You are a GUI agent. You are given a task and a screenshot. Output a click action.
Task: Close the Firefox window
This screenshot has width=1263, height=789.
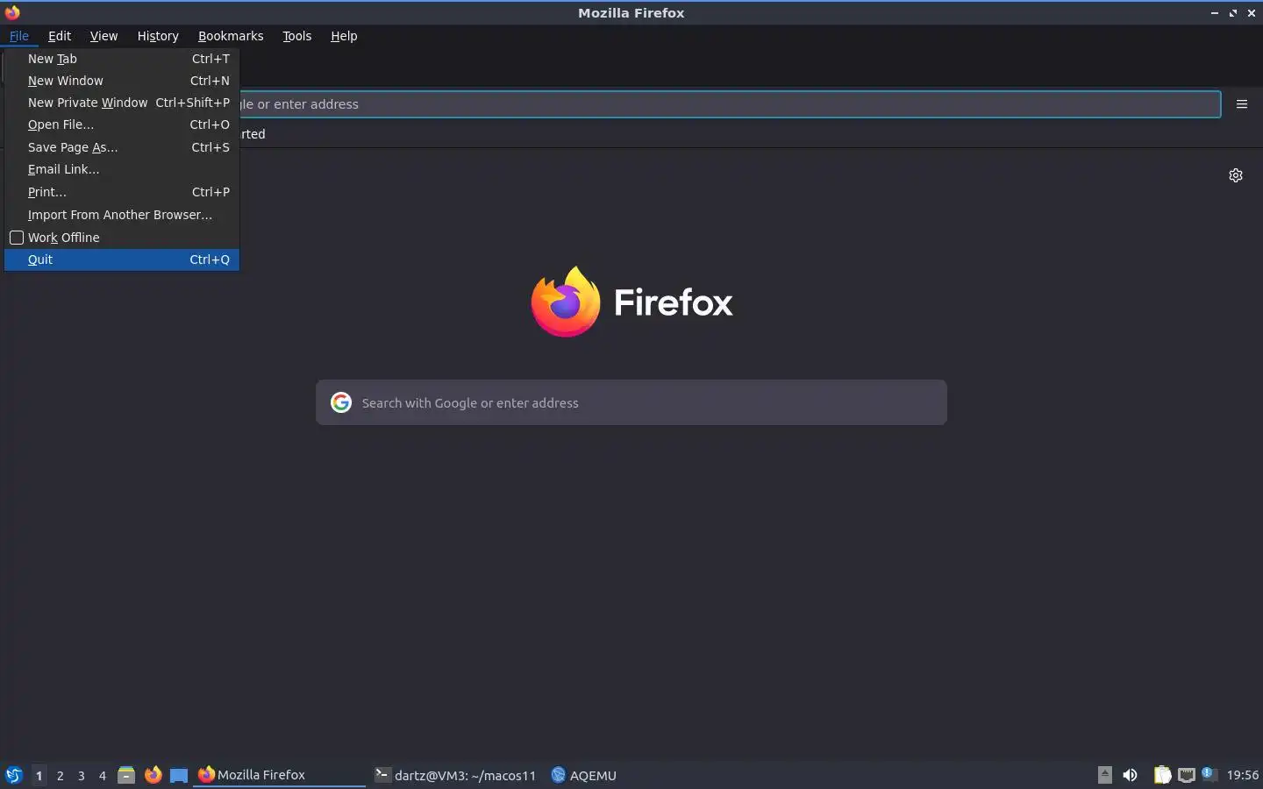click(x=1252, y=13)
